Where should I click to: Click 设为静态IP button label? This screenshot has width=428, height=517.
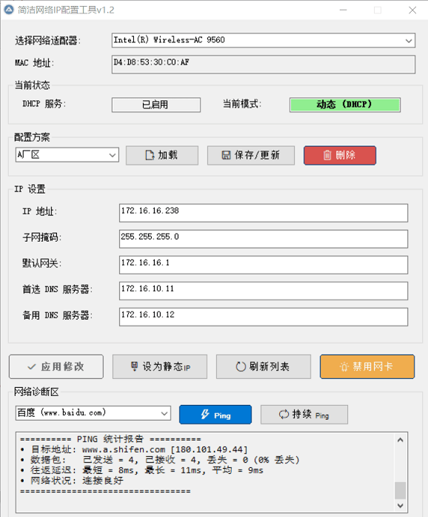(x=167, y=366)
